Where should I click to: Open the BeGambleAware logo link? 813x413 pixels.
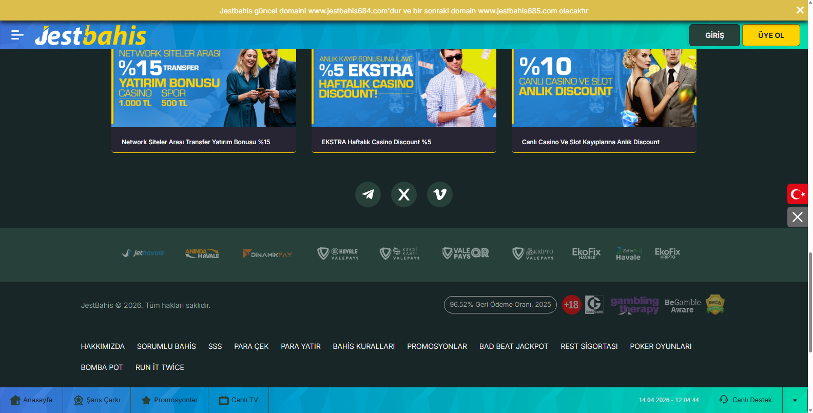683,306
